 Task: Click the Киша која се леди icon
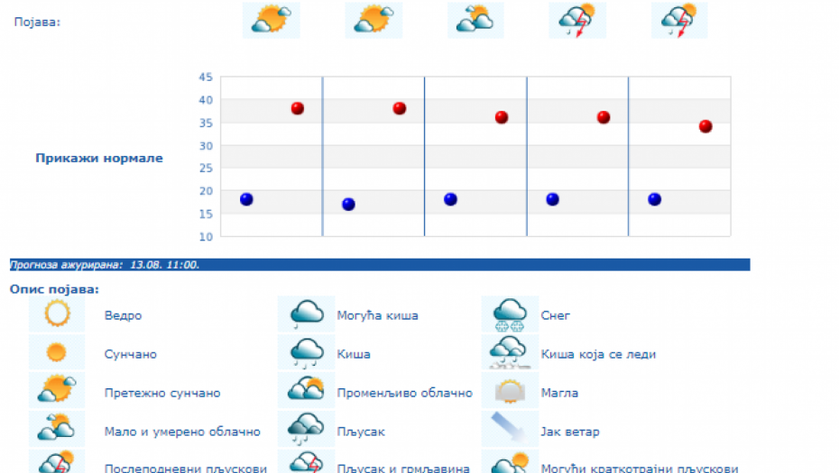510,352
